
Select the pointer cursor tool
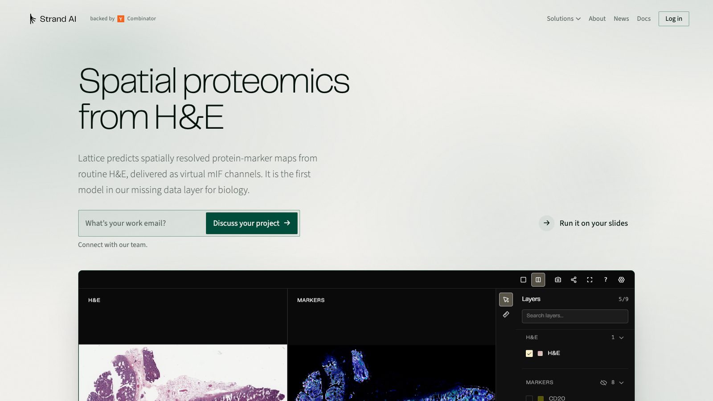(506, 299)
